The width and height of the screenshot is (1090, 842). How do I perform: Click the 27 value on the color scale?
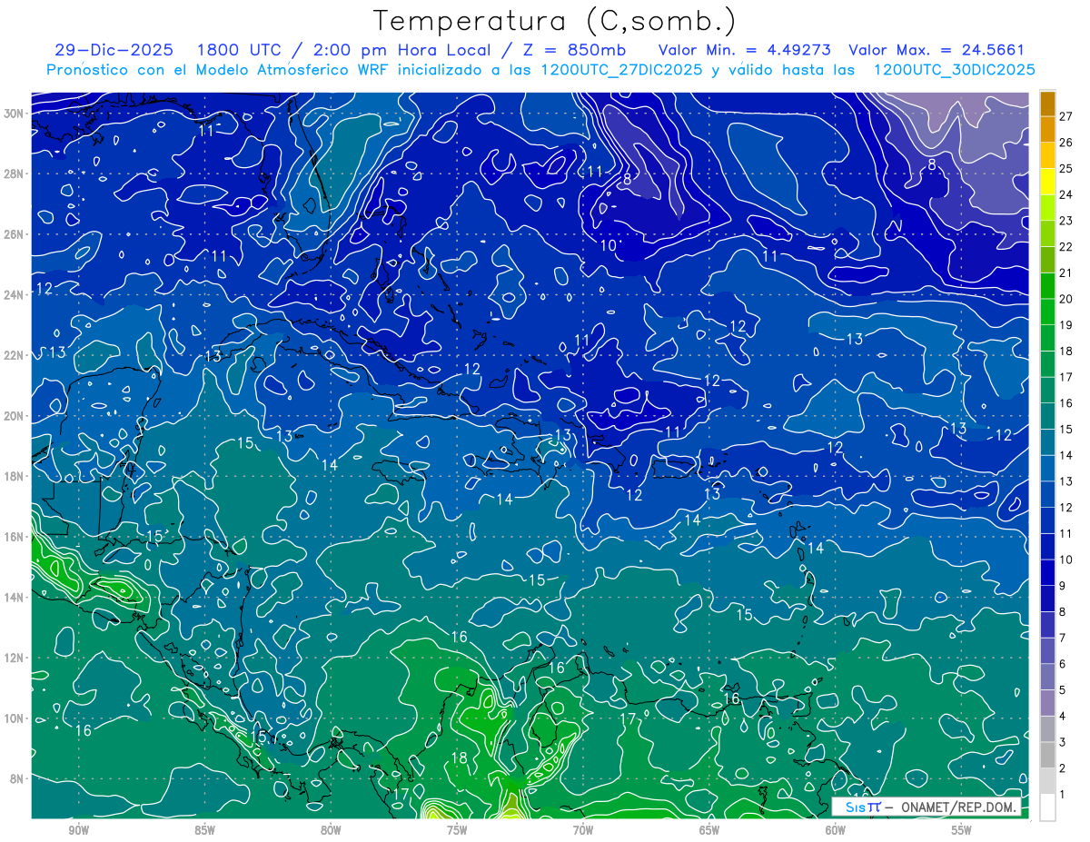(1066, 116)
